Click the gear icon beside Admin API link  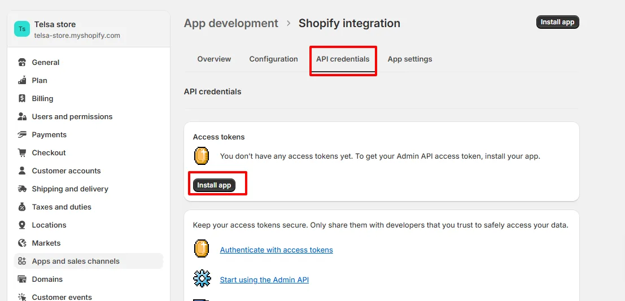coord(202,278)
